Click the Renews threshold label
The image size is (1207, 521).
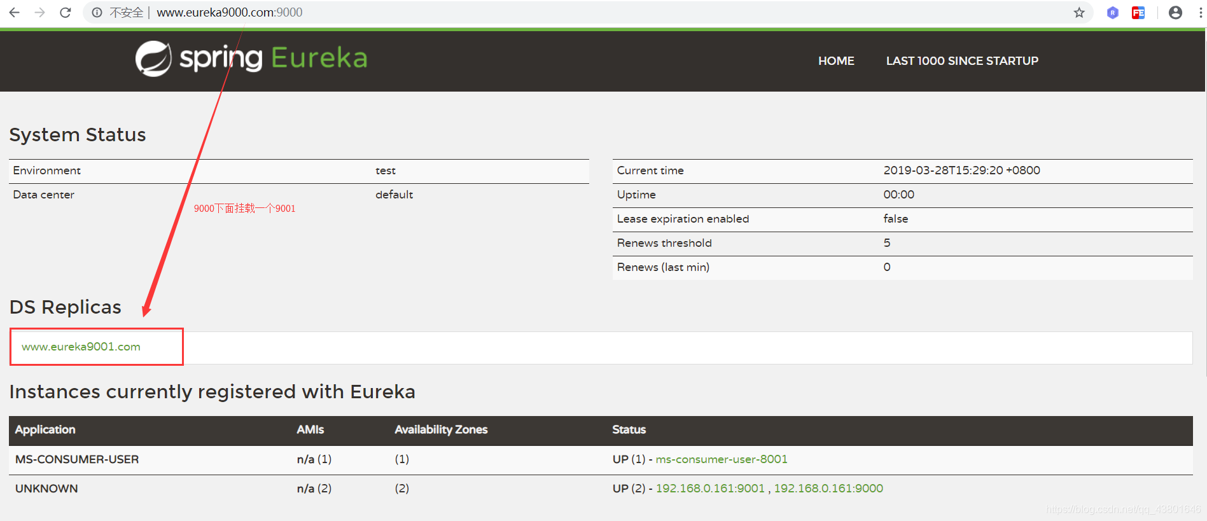pos(664,243)
